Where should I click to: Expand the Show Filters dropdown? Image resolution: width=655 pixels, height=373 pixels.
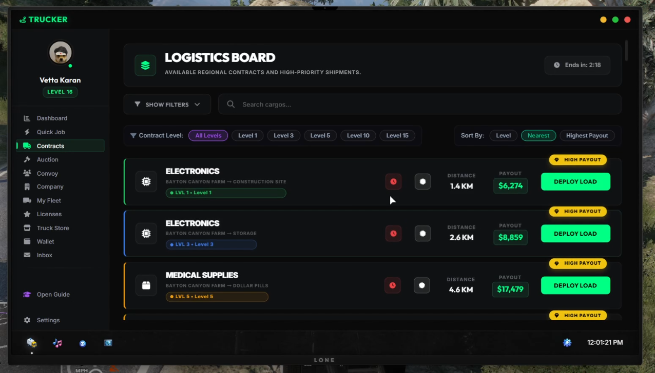167,105
